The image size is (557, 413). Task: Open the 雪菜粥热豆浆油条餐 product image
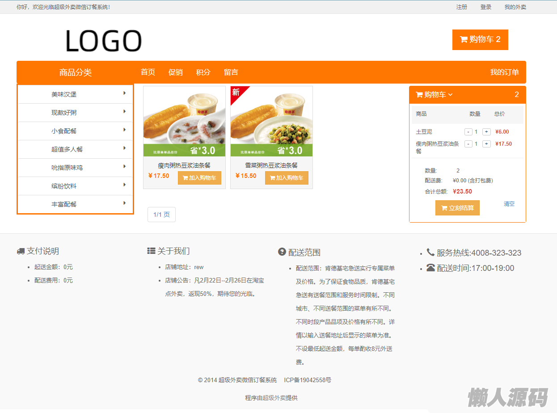271,122
